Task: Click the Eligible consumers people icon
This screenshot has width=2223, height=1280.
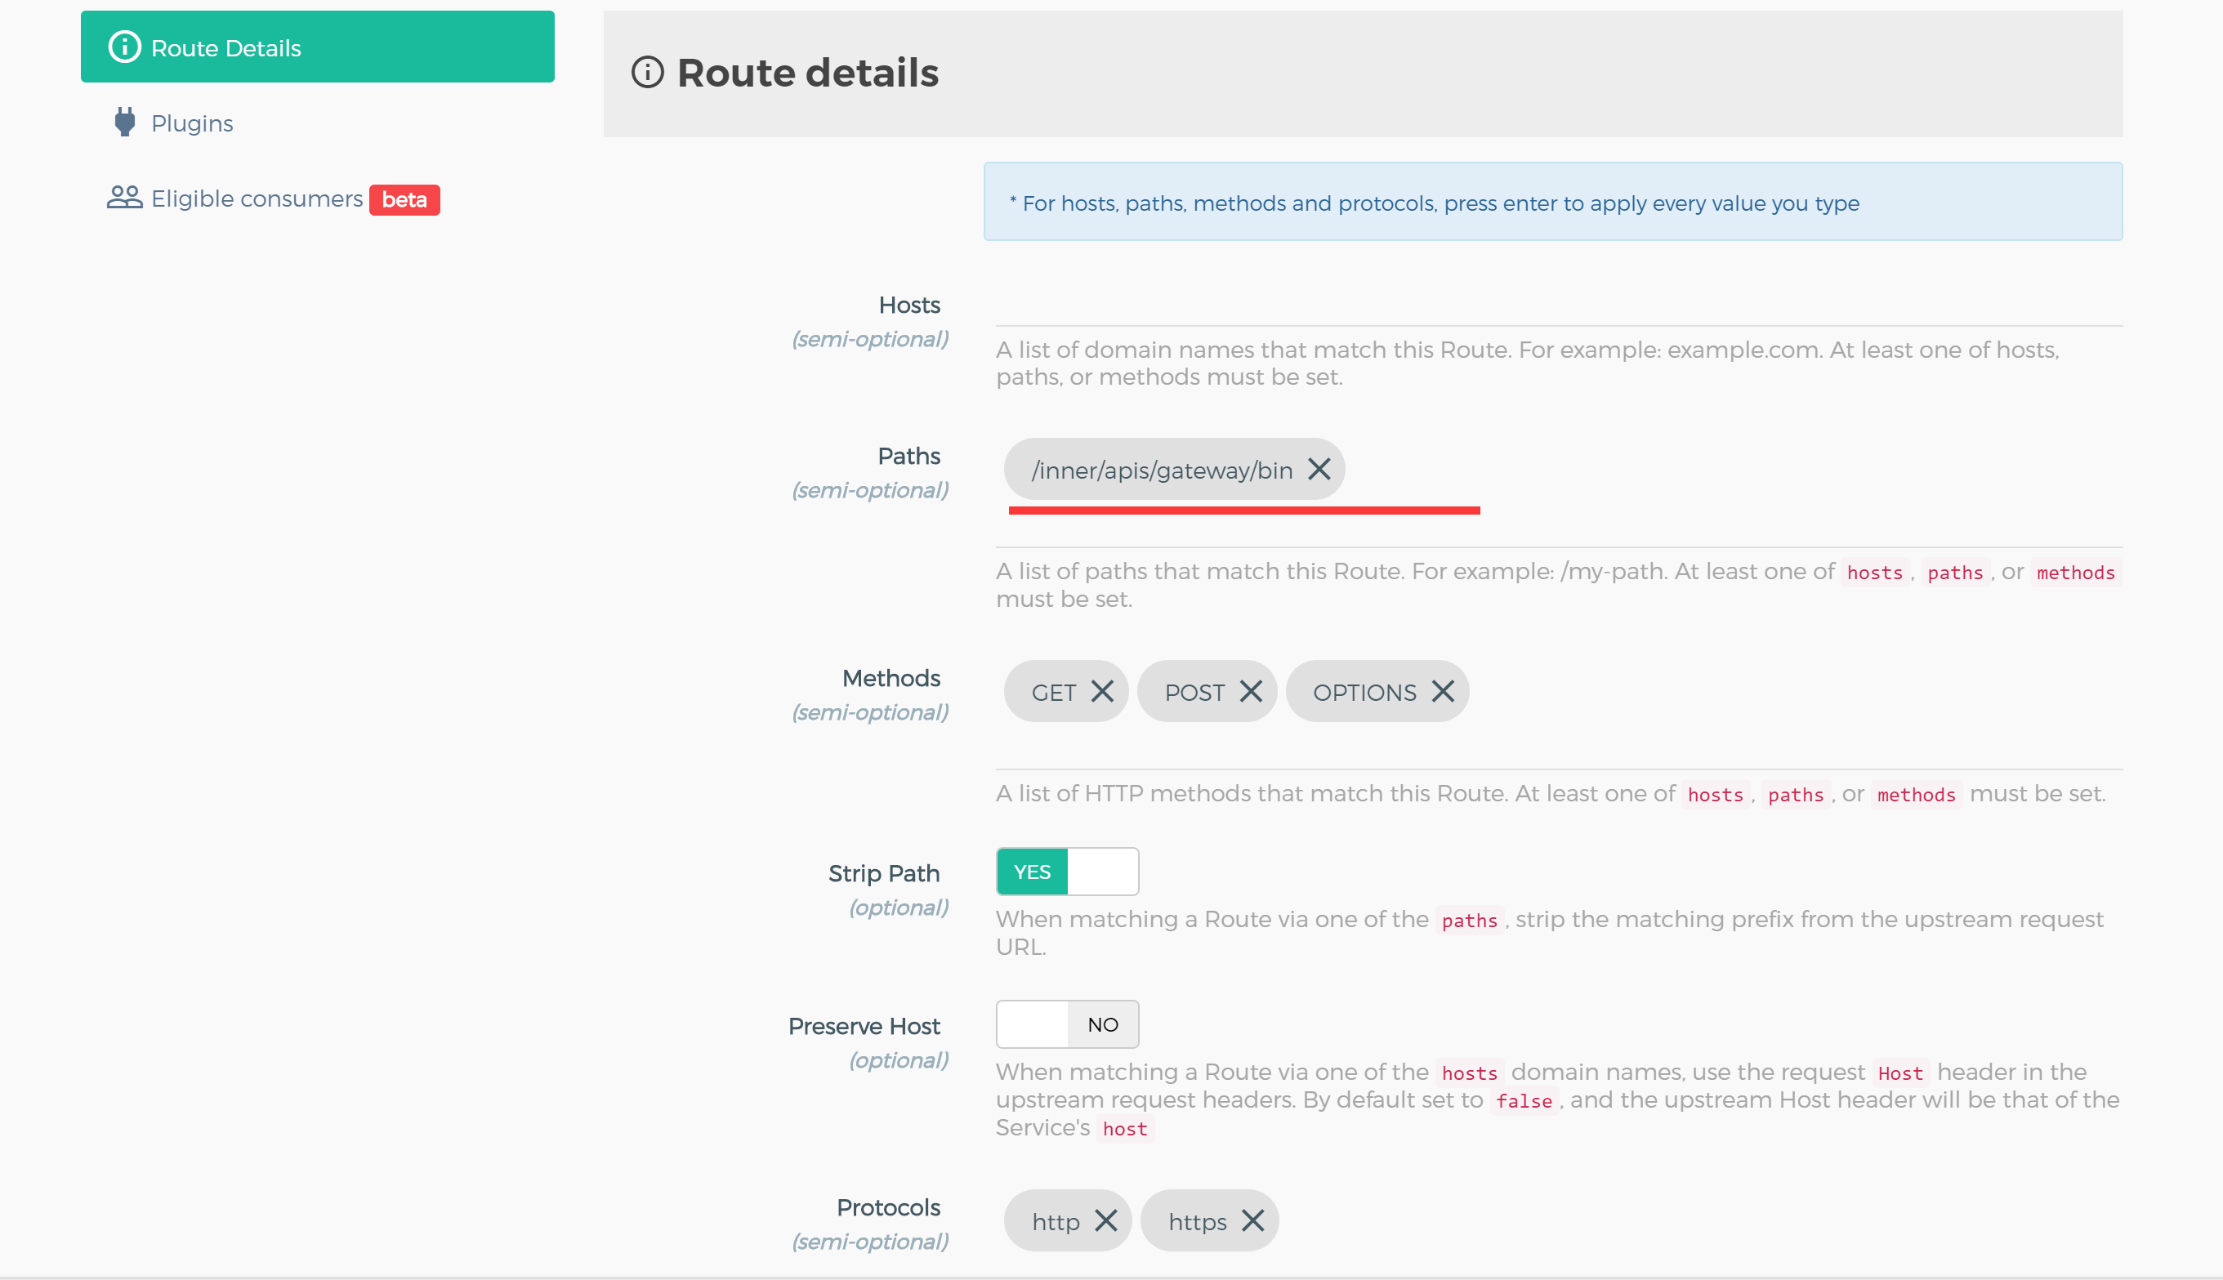Action: [124, 198]
